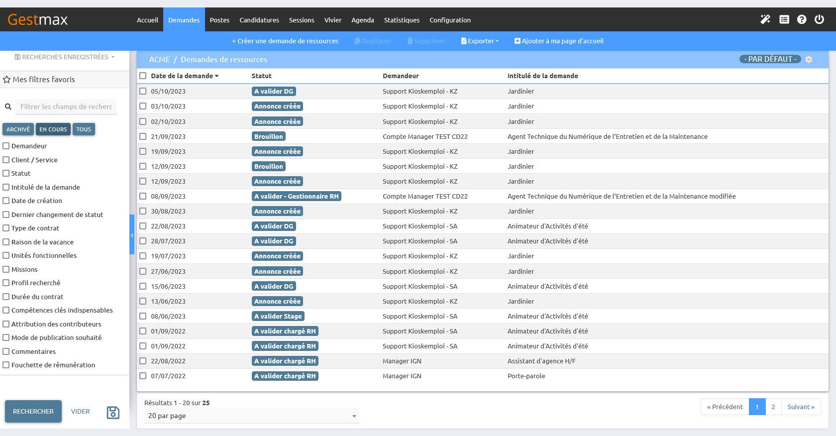This screenshot has height=436, width=836.
Task: Open the help question mark icon
Action: (x=802, y=19)
